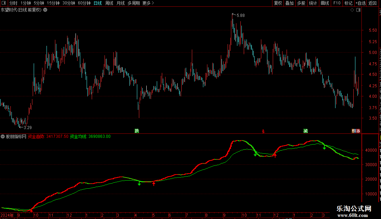The image size is (381, 219).
Task: Click the 5.88 high price label
Action: click(x=240, y=15)
